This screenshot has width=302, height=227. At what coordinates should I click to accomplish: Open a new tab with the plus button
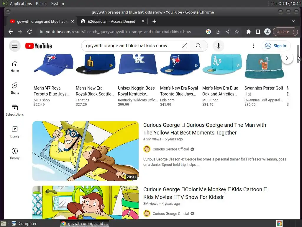(x=154, y=21)
